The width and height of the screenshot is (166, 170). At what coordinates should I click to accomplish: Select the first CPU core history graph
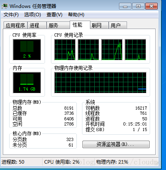click(x=65, y=50)
